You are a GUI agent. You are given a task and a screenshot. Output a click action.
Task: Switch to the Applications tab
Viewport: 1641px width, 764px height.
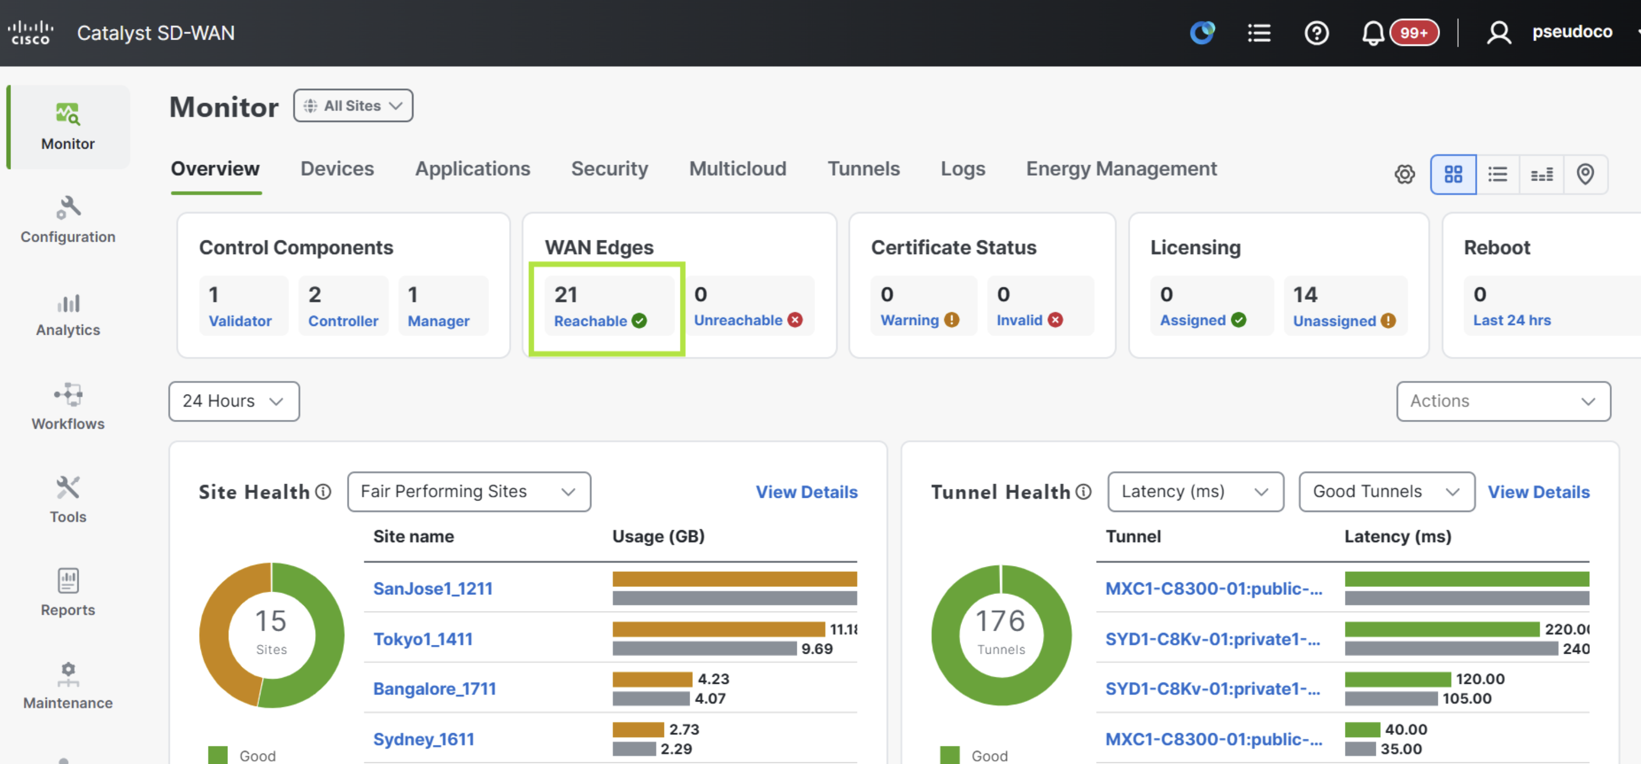pos(473,168)
